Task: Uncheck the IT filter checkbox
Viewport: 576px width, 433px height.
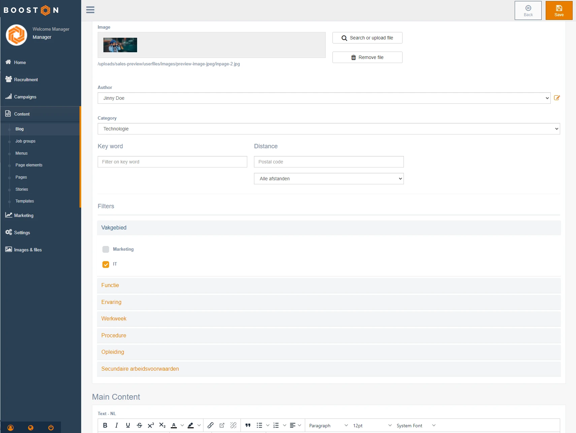Action: point(106,265)
